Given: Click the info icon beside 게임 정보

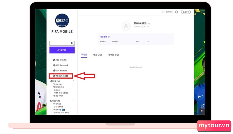Looking at the screenshot, I should (x=109, y=37).
